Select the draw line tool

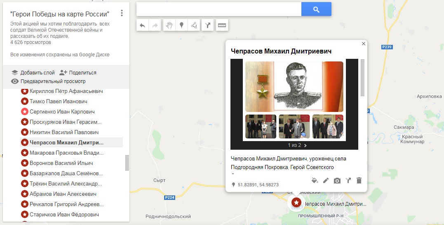(x=194, y=26)
